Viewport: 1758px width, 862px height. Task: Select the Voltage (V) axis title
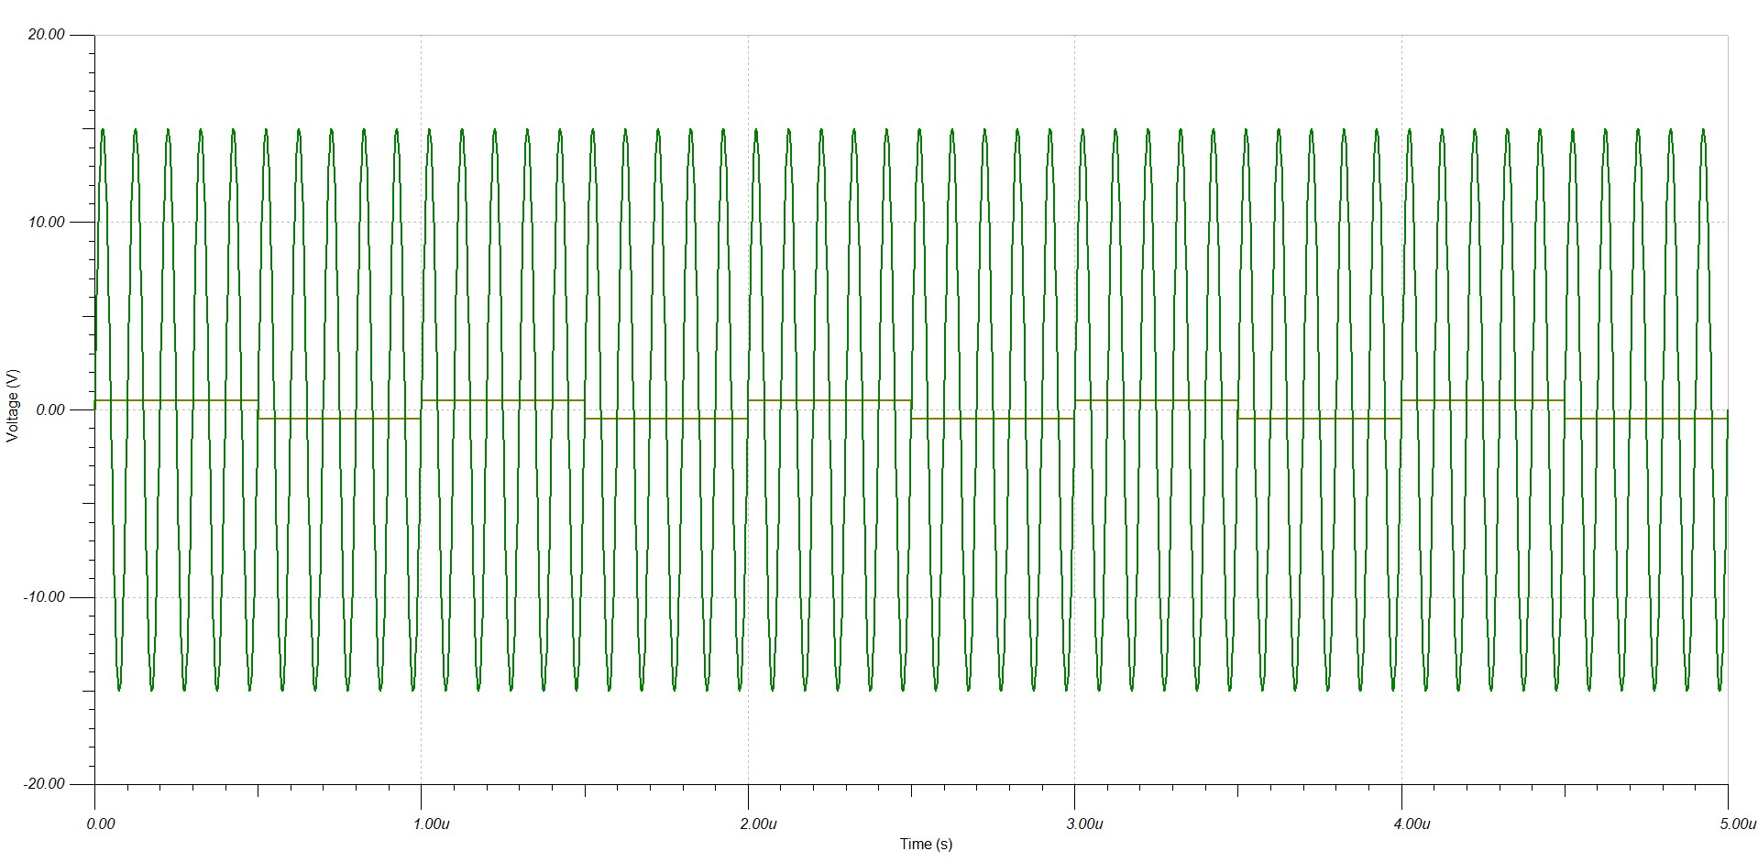point(12,405)
